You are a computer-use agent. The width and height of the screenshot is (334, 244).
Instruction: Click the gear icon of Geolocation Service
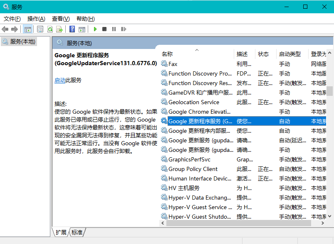click(164, 102)
